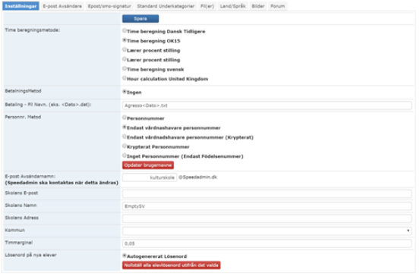Open the Kommun dropdown
The image size is (420, 276).
coord(267,231)
